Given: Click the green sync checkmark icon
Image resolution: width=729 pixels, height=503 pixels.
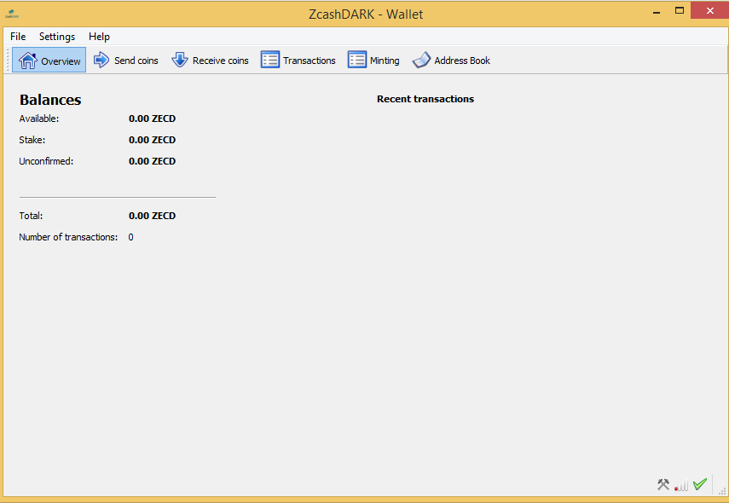Looking at the screenshot, I should click(x=700, y=484).
